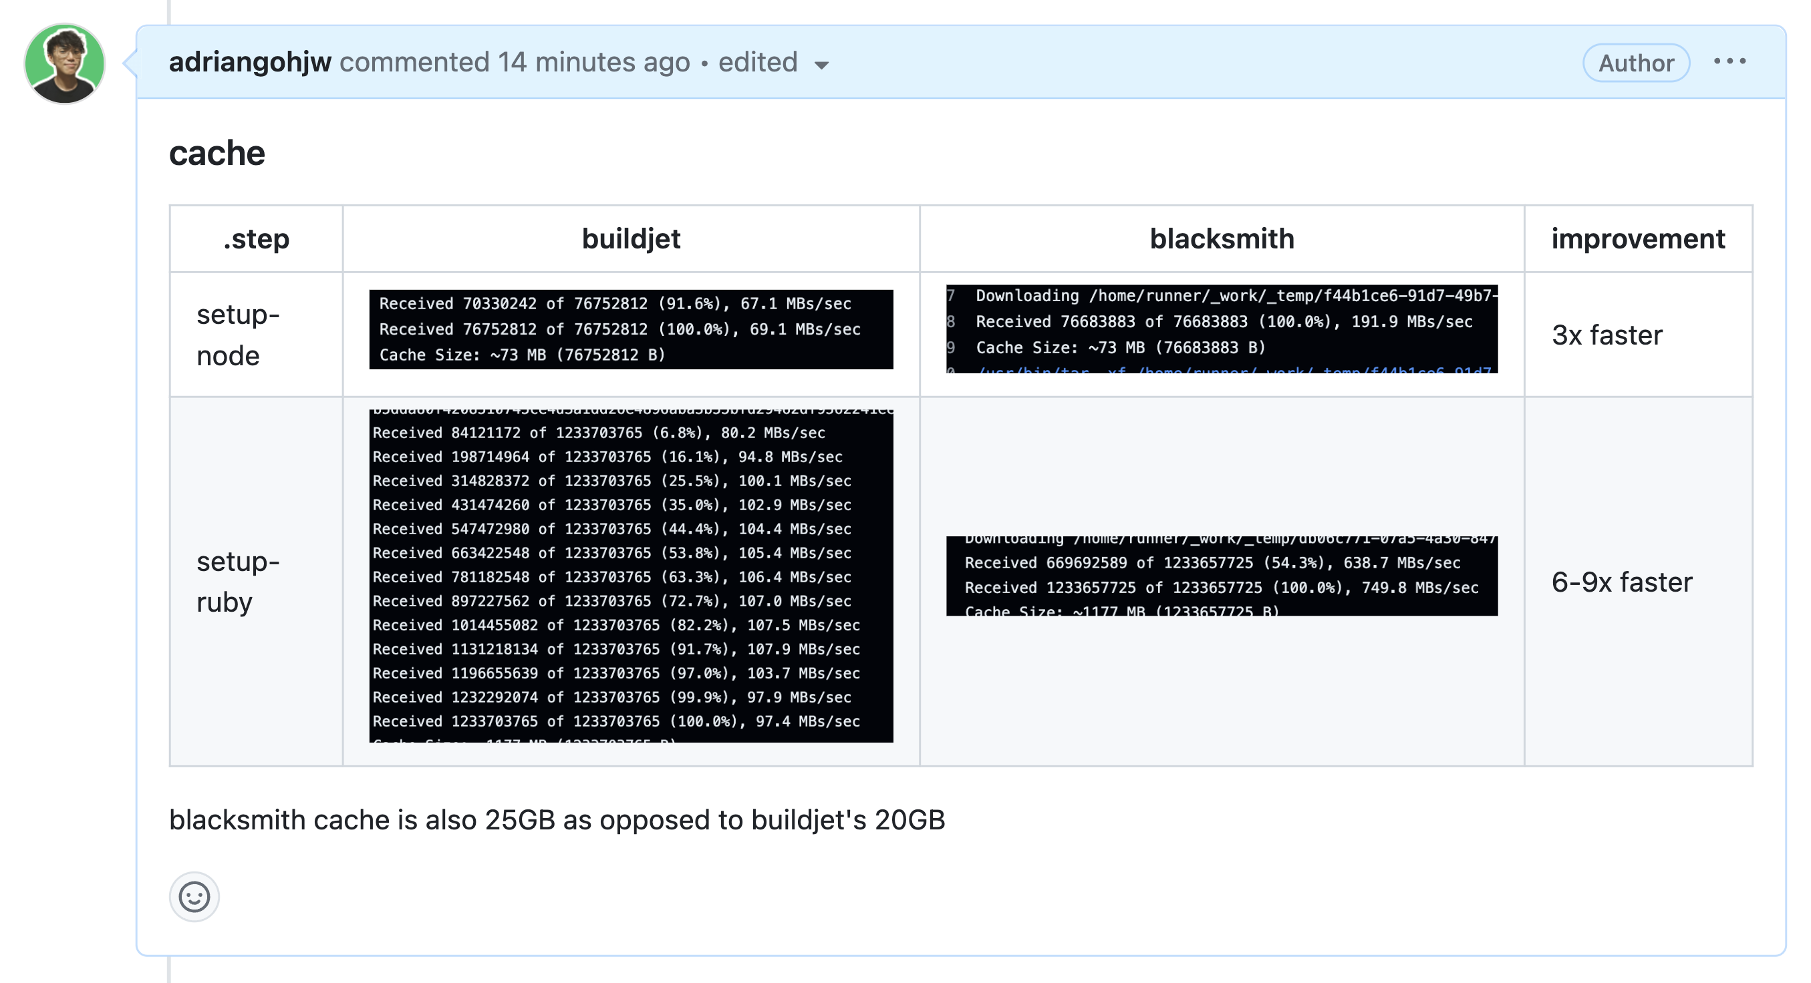Click the add reaction smiley icon

click(x=194, y=897)
